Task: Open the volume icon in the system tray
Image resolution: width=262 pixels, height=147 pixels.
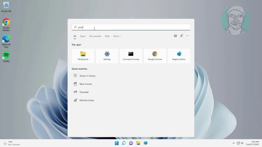Action: pyautogui.click(x=242, y=143)
